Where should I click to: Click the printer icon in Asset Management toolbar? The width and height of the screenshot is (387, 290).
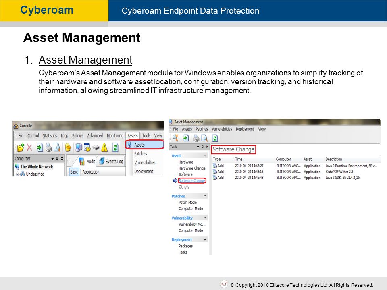click(196, 138)
